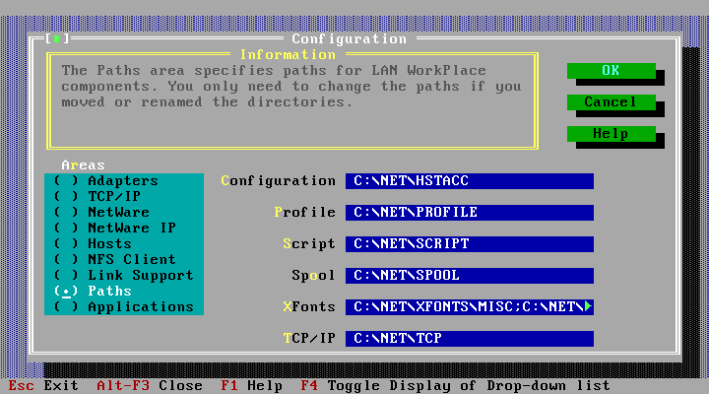
Task: Choose the NetWare IP area option
Action: point(115,228)
